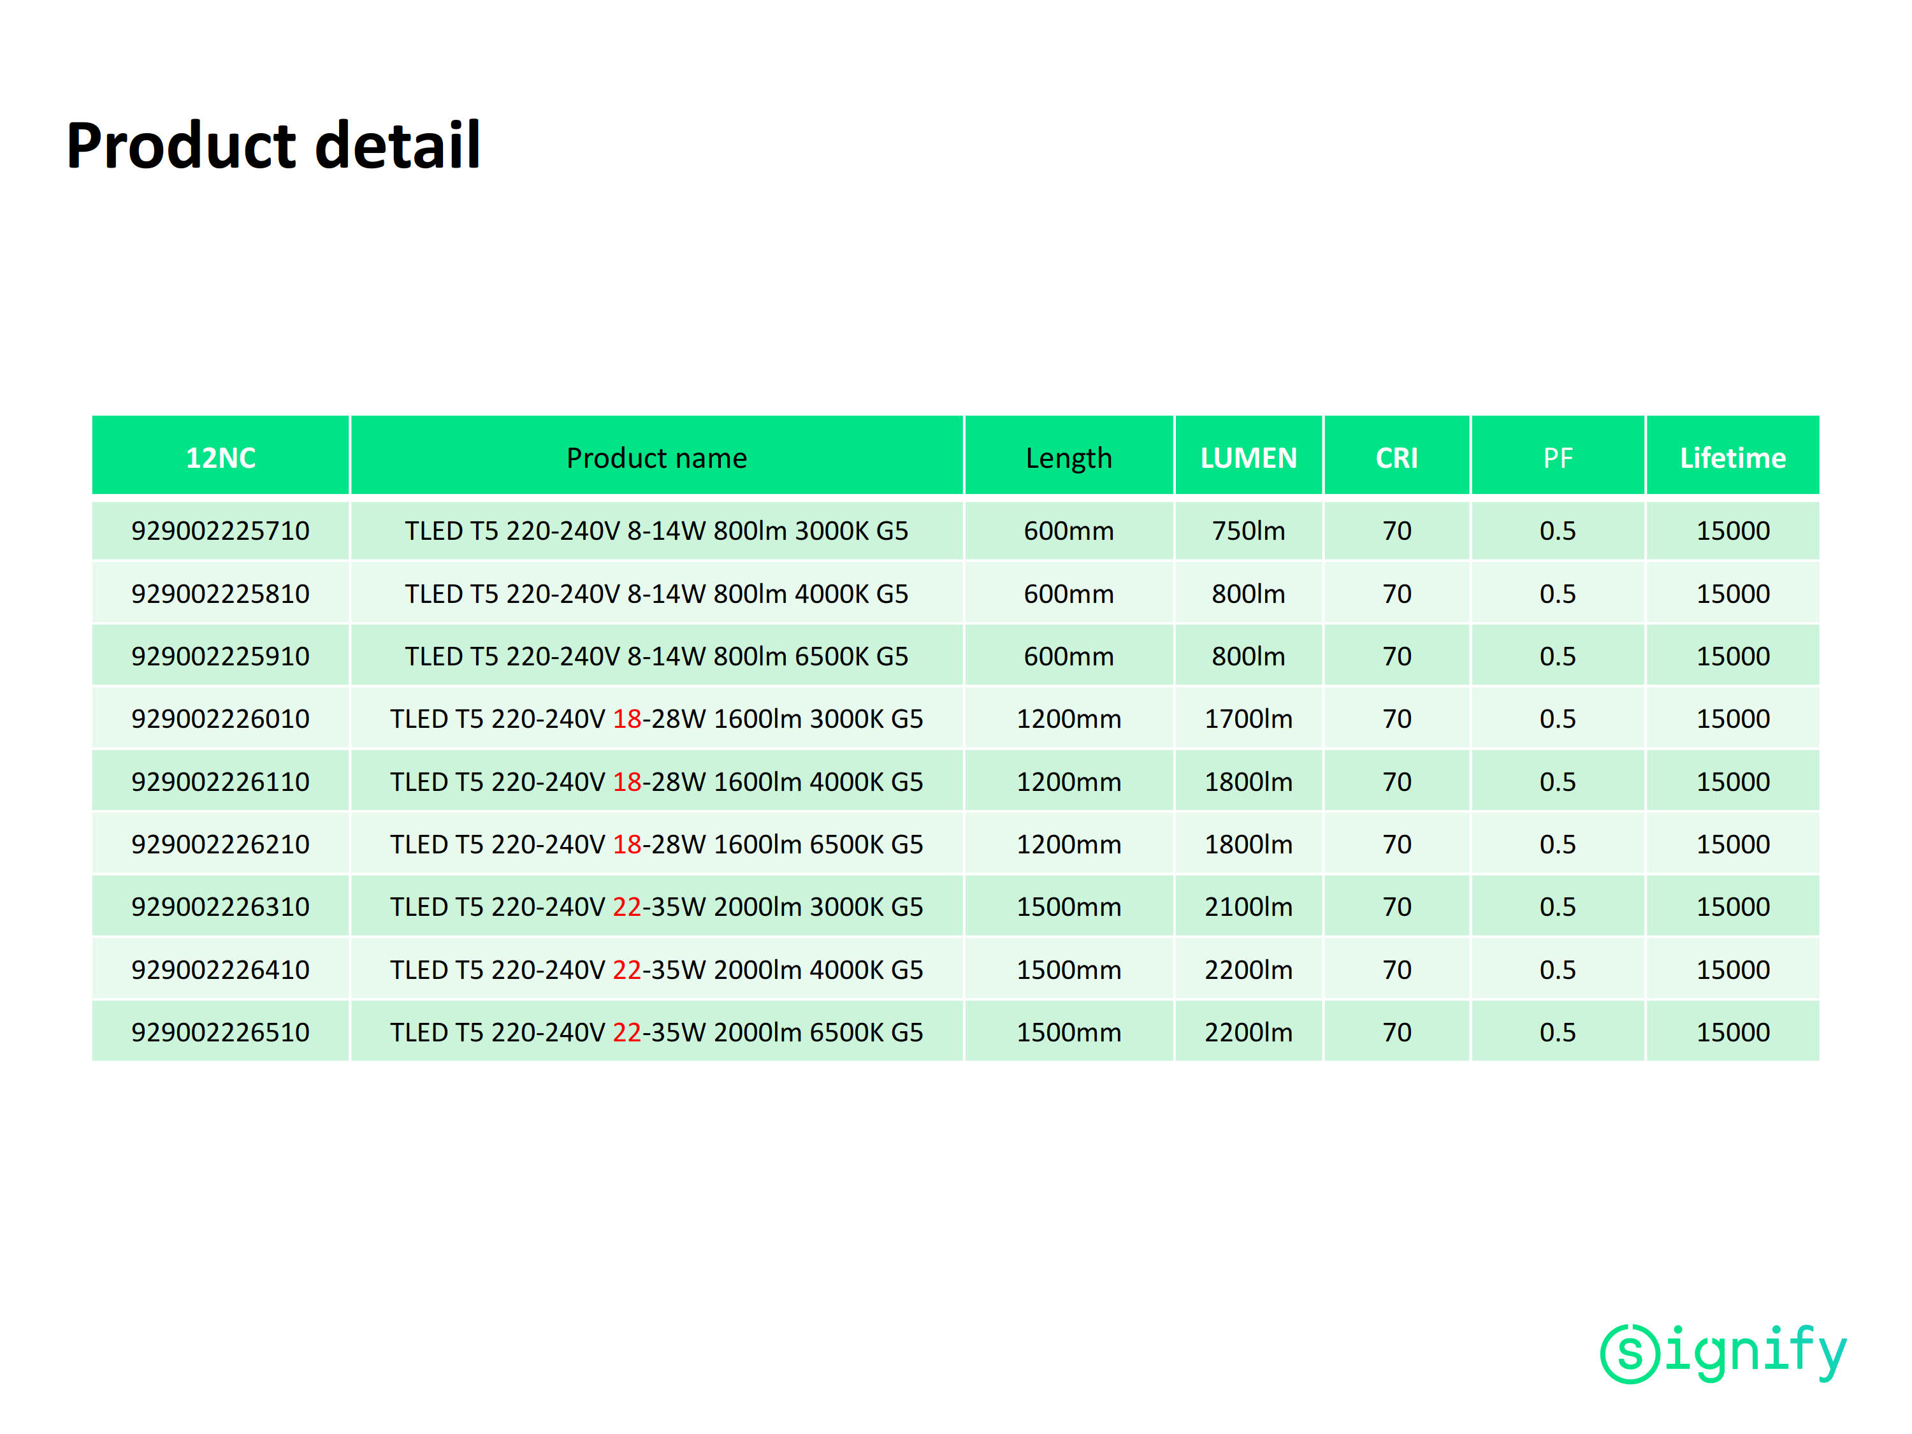1912x1434 pixels.
Task: Click 600mm in the 929002225710 row
Action: pos(1068,530)
